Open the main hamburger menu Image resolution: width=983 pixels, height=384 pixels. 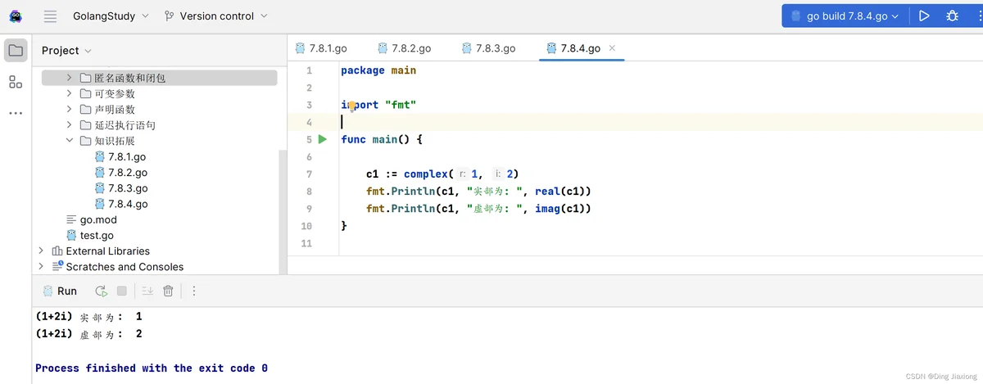point(51,16)
